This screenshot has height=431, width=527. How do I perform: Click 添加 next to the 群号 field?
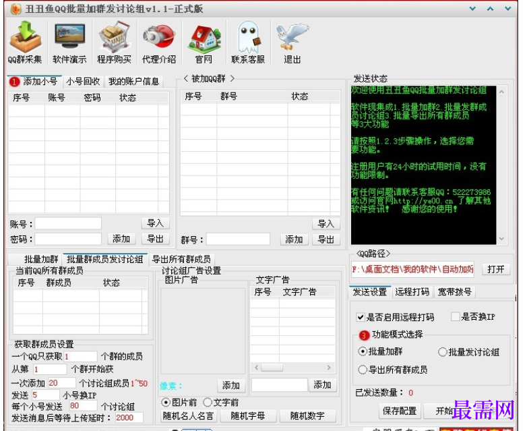tap(294, 239)
